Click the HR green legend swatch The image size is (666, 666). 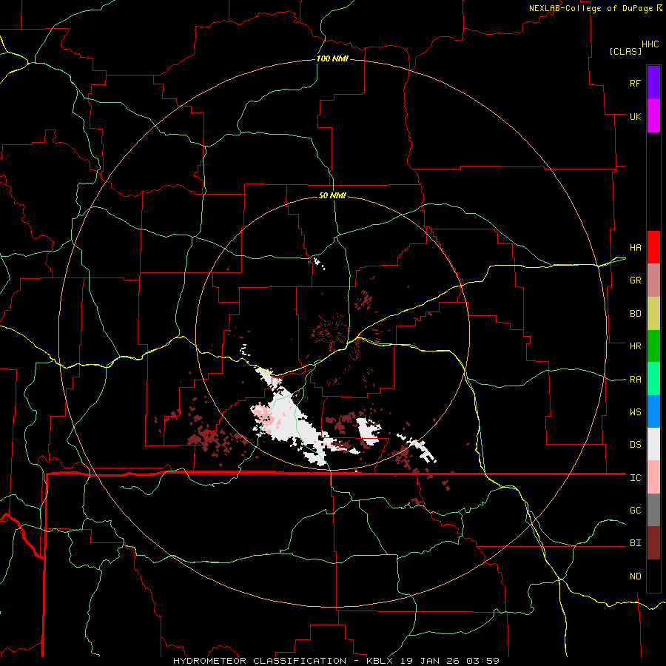pos(653,346)
